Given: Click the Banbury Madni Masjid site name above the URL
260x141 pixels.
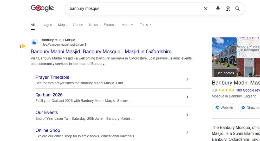Looking at the screenshot, I should tap(58, 40).
